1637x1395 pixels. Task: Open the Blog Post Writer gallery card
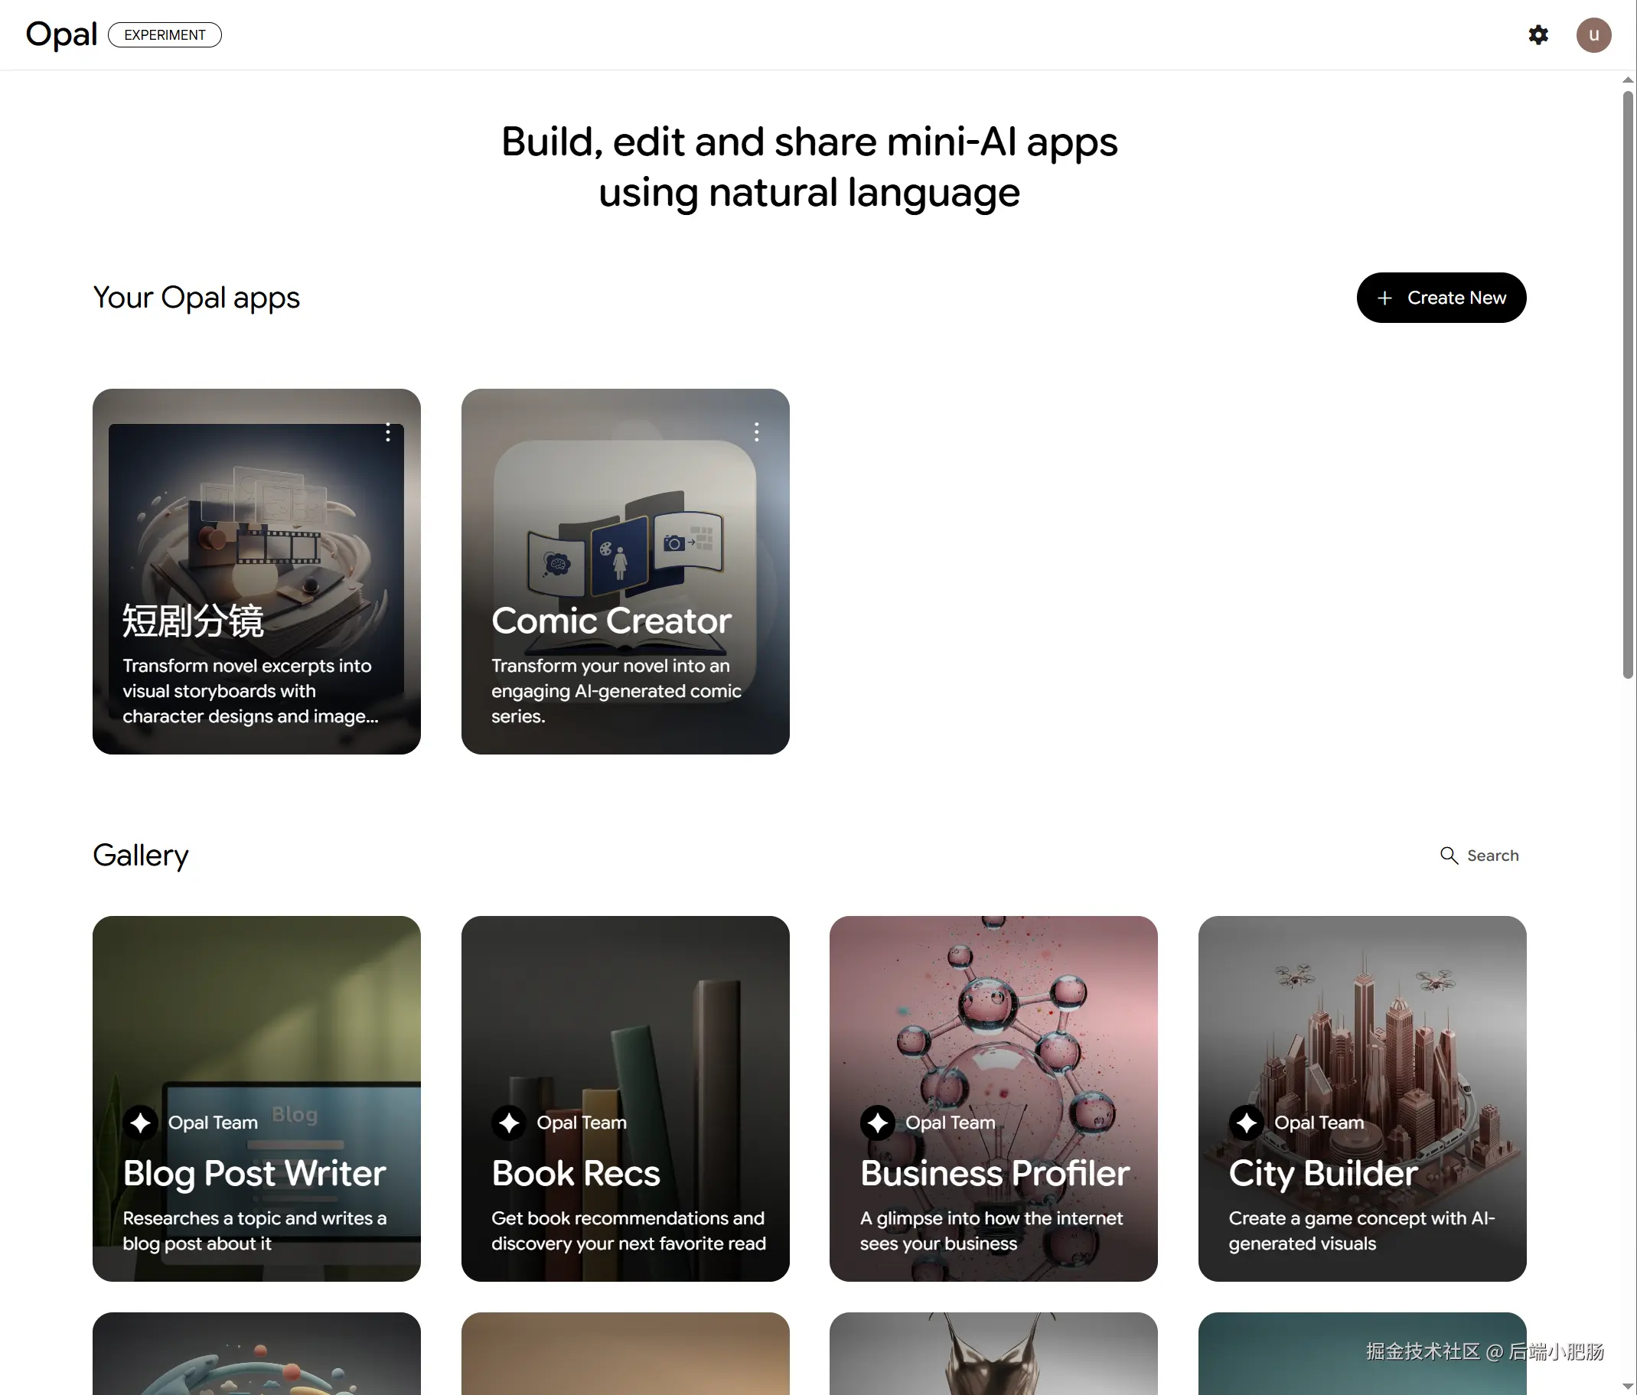256,1098
